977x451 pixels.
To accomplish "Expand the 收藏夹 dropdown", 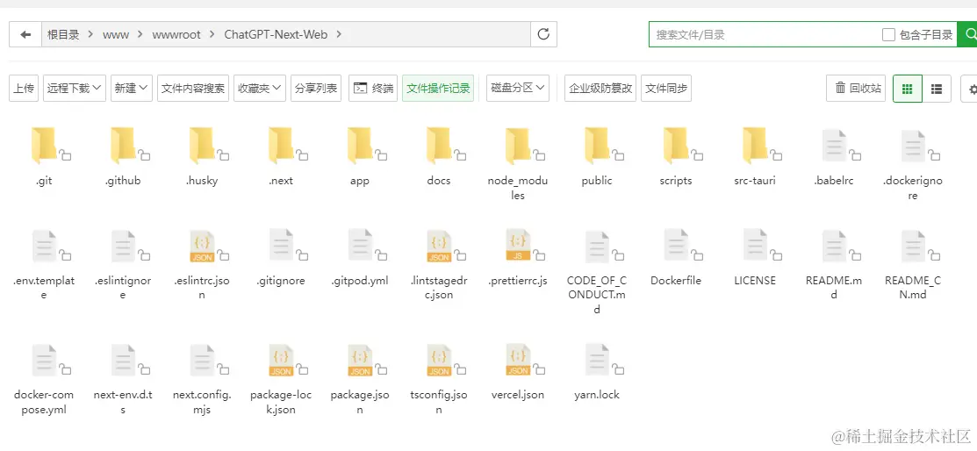I will point(261,89).
